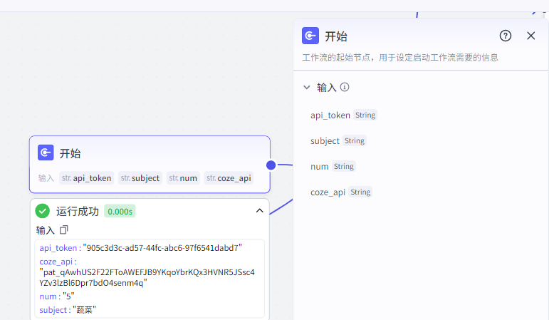Viewport: 549px width, 320px height.
Task: Click the 开始 icon in side panel header
Action: (x=310, y=36)
